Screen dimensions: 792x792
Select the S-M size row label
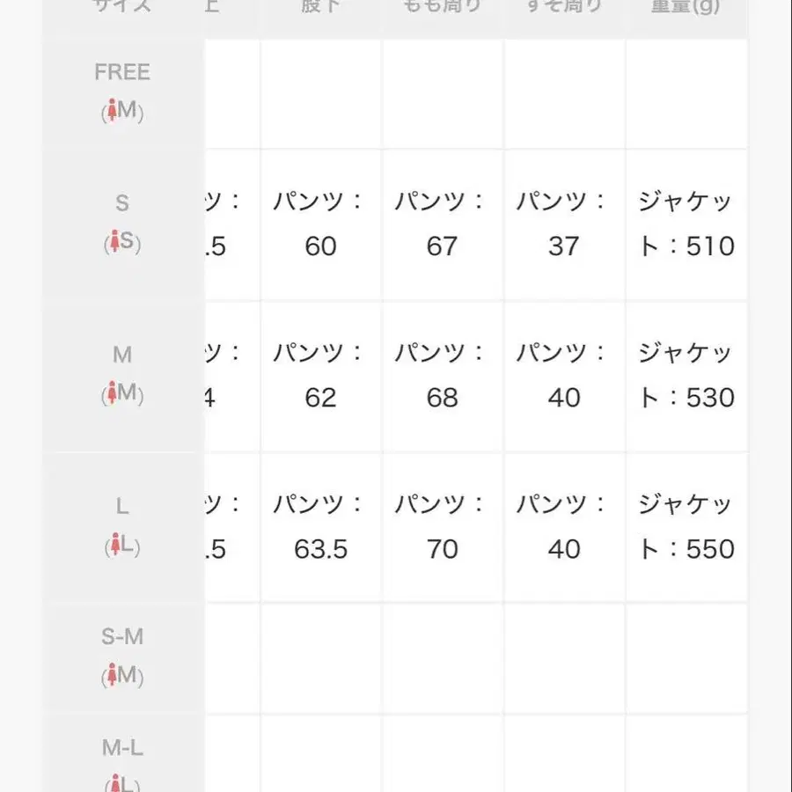coord(122,637)
